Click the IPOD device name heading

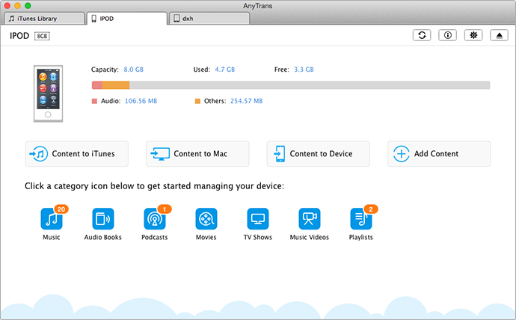pyautogui.click(x=19, y=36)
